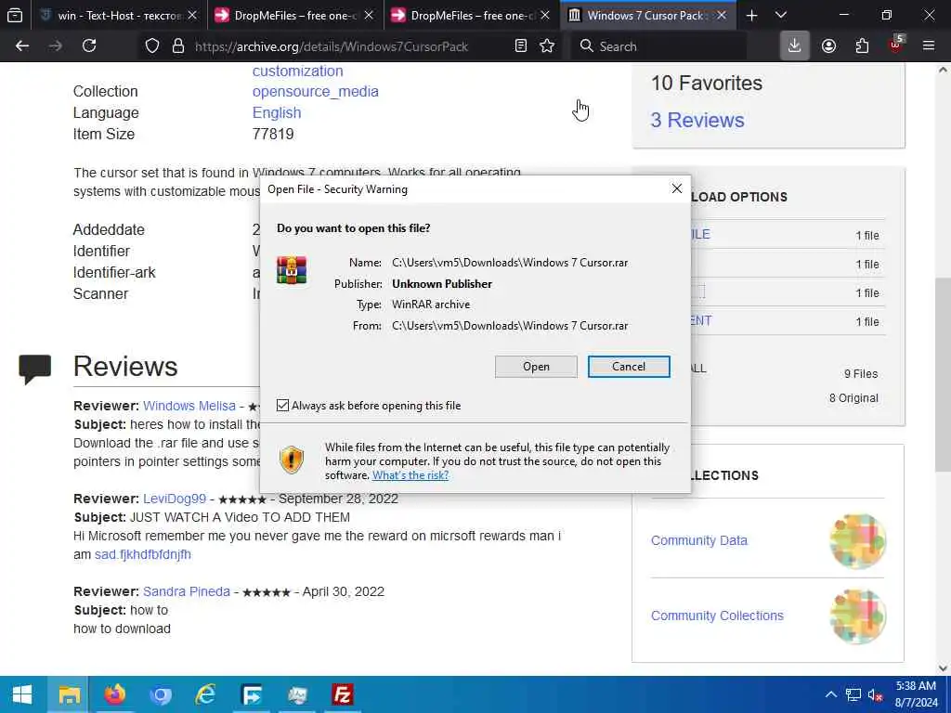Screen dimensions: 951x713
Task: Open the Firefox hamburger menu
Action: pos(929,46)
